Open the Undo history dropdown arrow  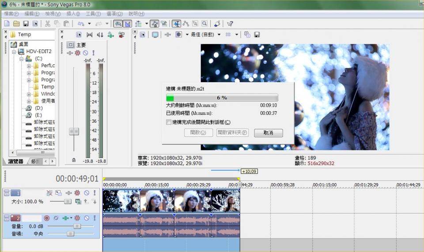(x=90, y=24)
